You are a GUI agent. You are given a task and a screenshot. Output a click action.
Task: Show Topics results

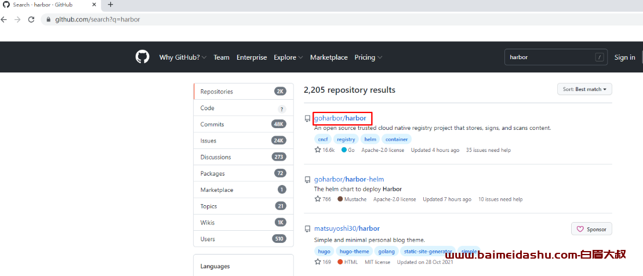click(243, 206)
